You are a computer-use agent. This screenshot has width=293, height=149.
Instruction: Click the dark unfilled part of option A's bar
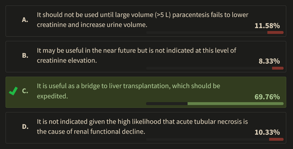(x=207, y=32)
